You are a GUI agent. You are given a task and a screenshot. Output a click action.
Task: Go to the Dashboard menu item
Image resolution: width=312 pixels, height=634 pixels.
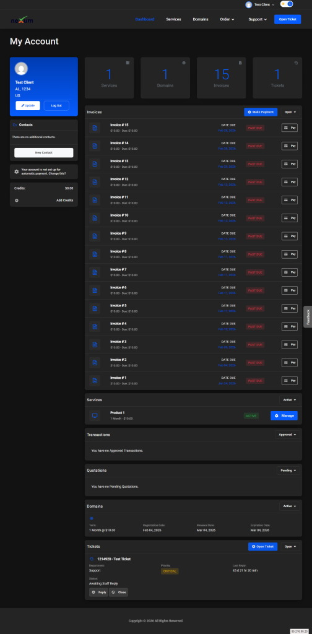(145, 19)
